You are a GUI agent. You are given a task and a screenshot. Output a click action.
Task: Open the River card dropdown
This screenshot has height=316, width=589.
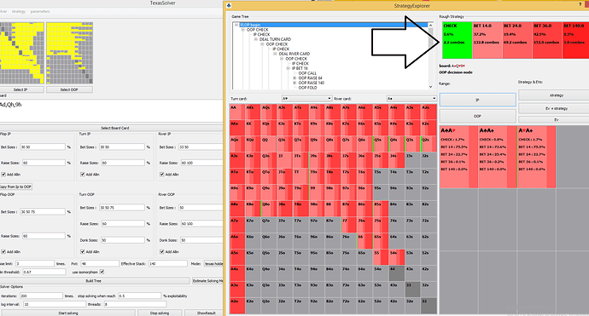click(411, 99)
